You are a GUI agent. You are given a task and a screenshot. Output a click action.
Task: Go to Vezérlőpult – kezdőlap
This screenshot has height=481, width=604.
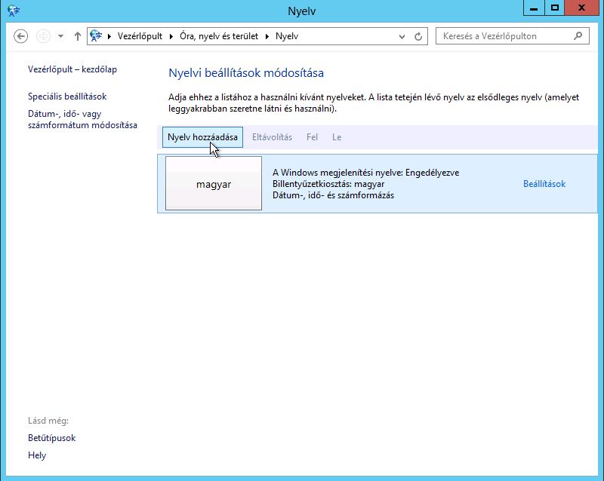(72, 69)
